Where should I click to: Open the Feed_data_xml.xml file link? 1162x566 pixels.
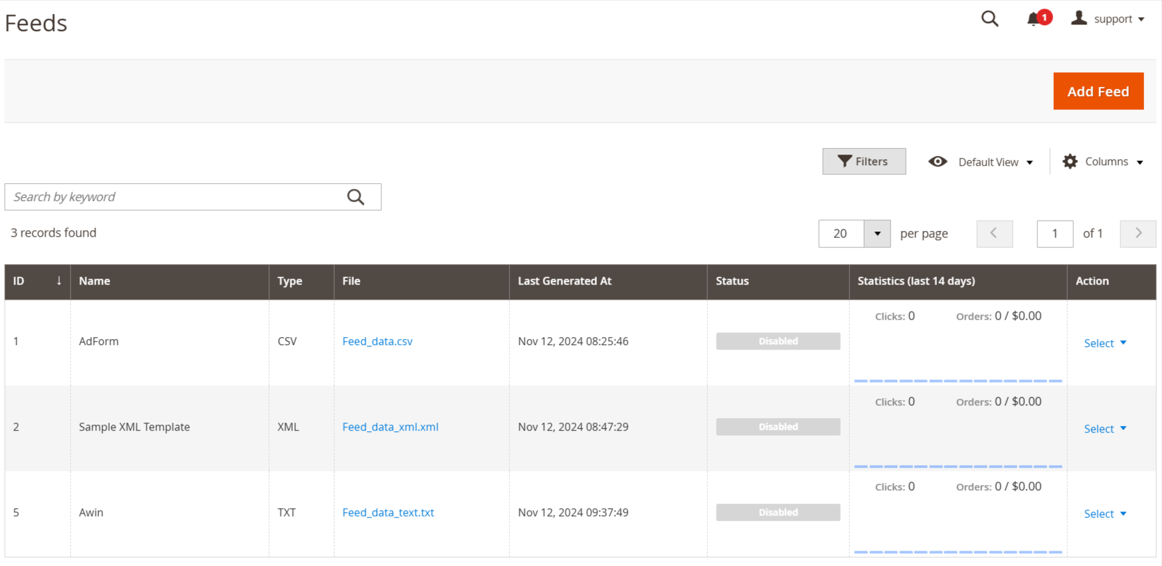click(390, 427)
